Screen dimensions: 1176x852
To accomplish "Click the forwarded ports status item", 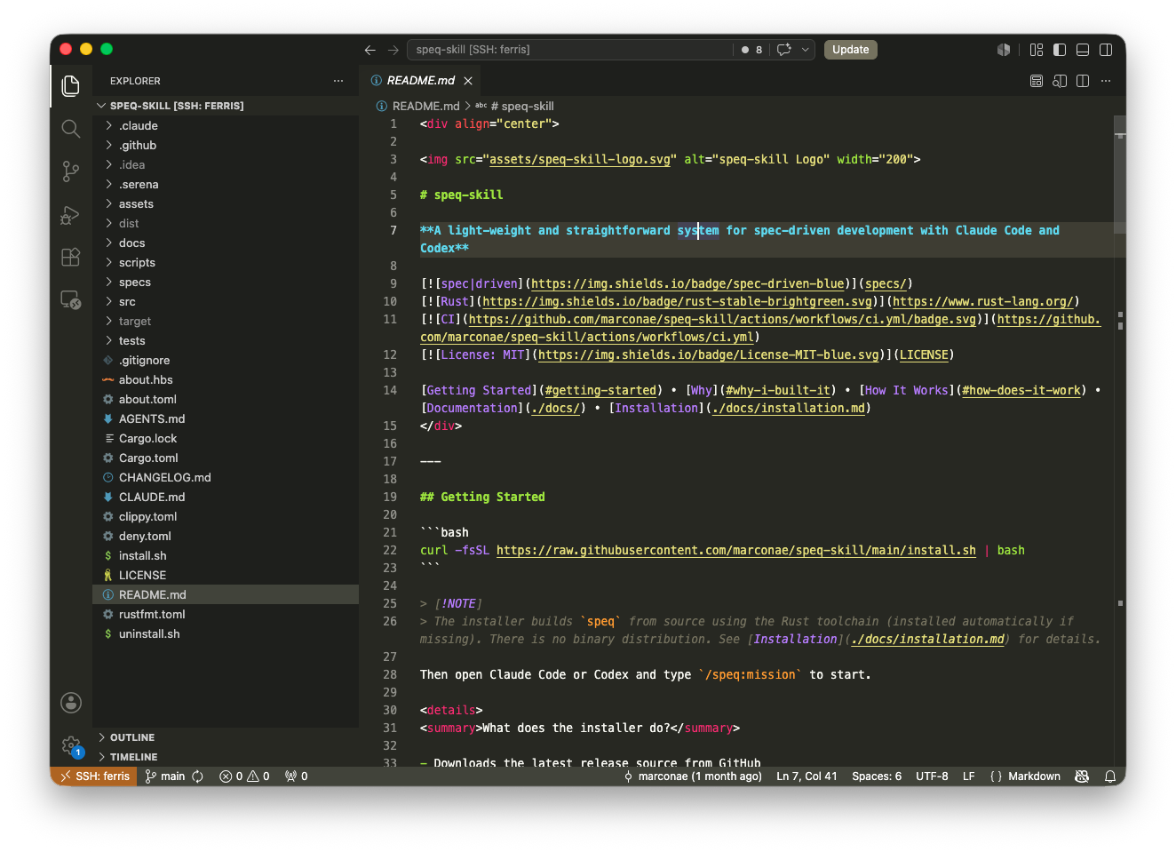I will (297, 776).
